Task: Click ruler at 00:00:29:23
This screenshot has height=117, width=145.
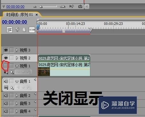Action: click(x=113, y=24)
